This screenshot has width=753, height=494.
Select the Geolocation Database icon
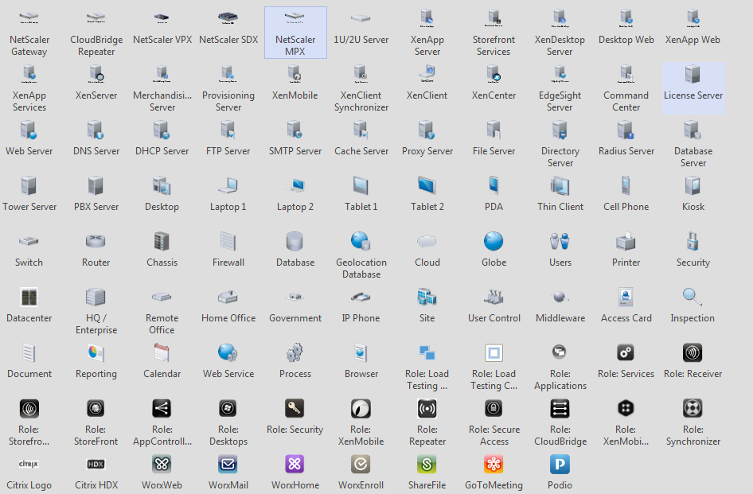pos(361,241)
